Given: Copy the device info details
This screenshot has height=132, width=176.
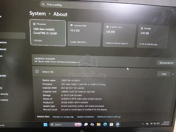Looking at the screenshot, I should coord(164,74).
